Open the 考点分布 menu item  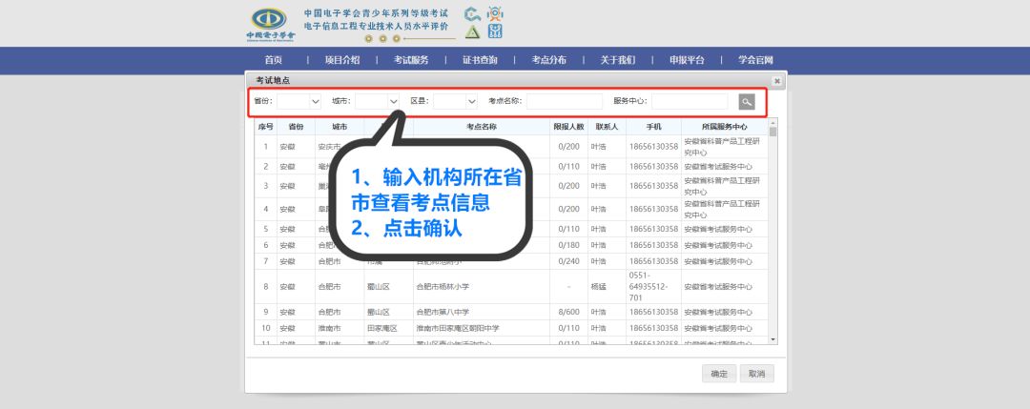click(x=548, y=60)
